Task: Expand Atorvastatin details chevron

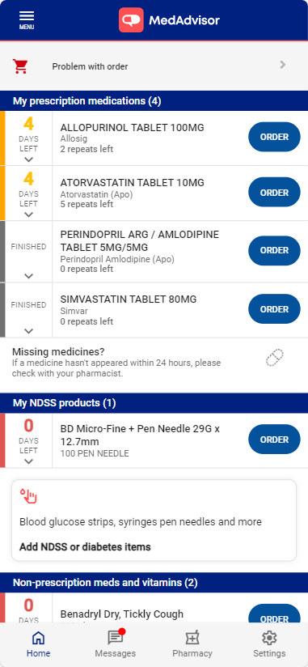Action: [28, 215]
